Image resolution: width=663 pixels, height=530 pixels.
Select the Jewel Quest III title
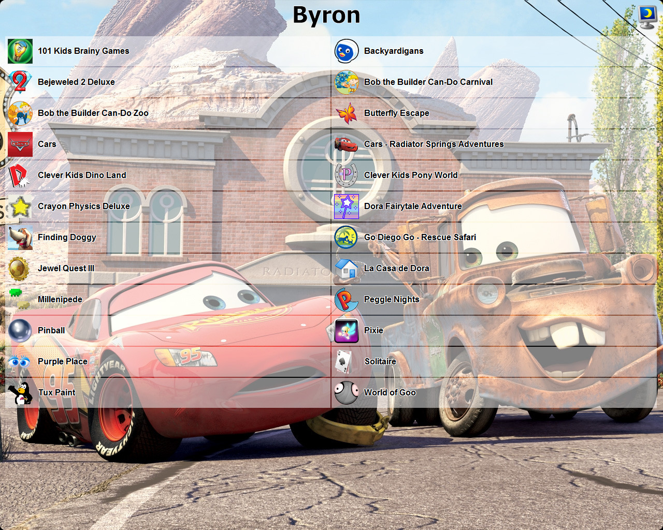pyautogui.click(x=66, y=268)
